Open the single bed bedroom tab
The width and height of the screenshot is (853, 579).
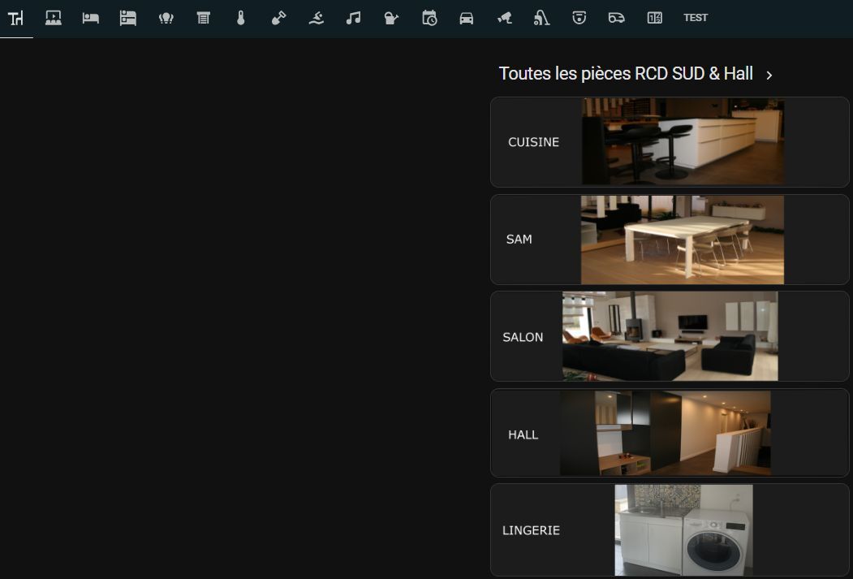point(91,18)
